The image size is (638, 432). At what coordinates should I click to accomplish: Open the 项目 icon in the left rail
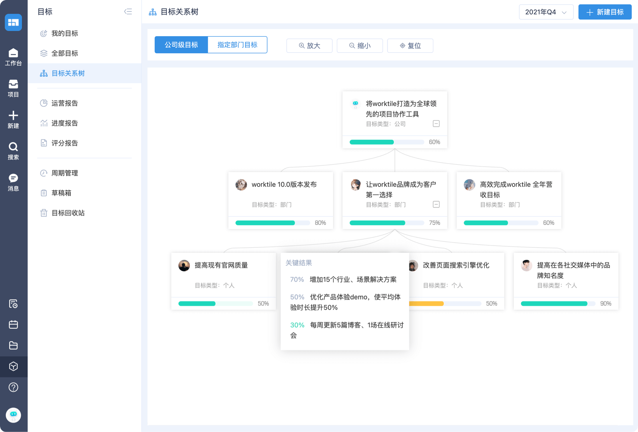[13, 86]
